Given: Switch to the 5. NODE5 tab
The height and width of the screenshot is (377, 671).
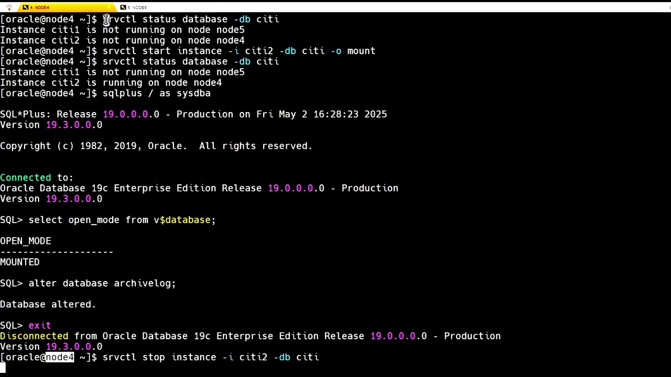Looking at the screenshot, I should (137, 7).
